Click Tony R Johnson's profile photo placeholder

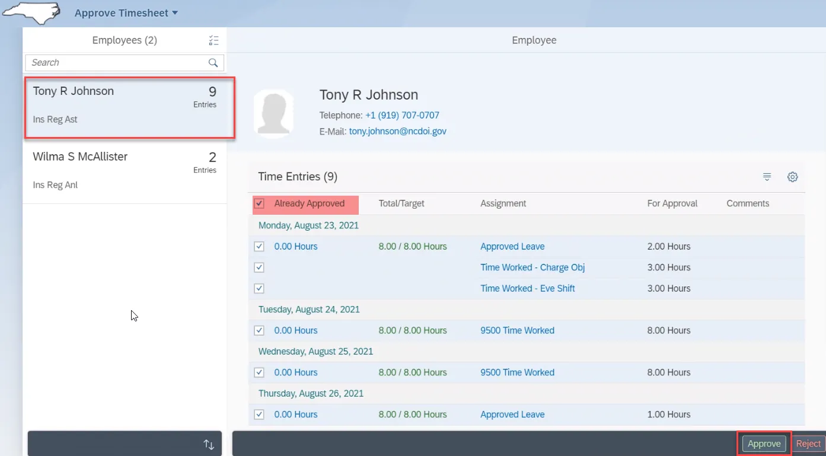[273, 113]
